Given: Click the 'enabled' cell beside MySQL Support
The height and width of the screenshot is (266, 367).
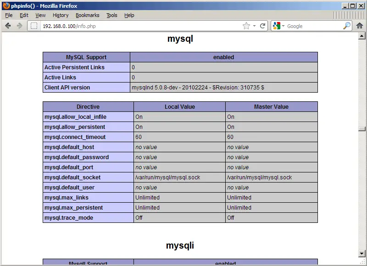Looking at the screenshot, I should 224,57.
